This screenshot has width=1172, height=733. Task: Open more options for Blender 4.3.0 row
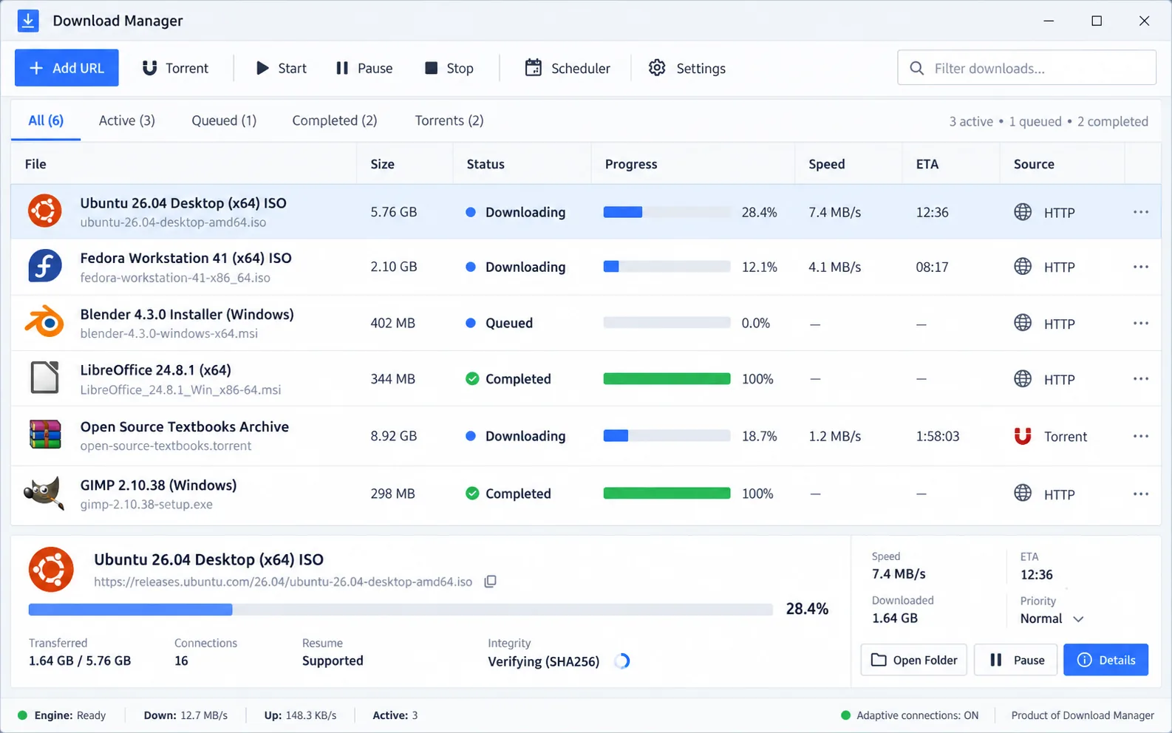[x=1141, y=323]
